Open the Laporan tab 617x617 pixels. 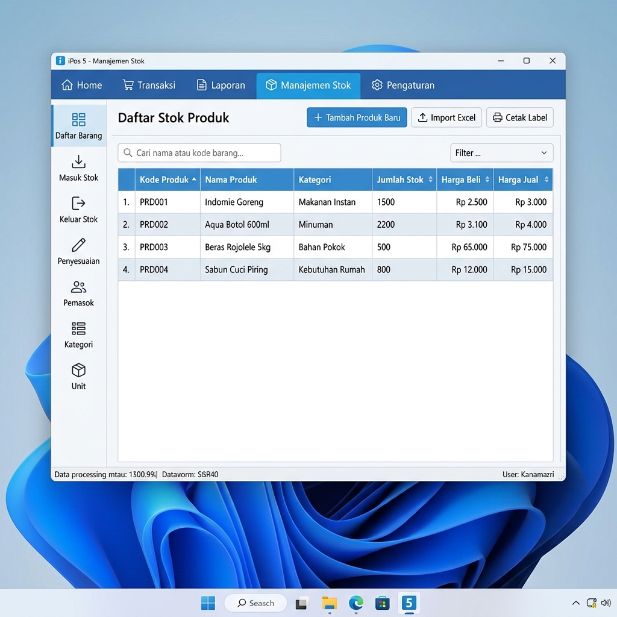pyautogui.click(x=221, y=86)
